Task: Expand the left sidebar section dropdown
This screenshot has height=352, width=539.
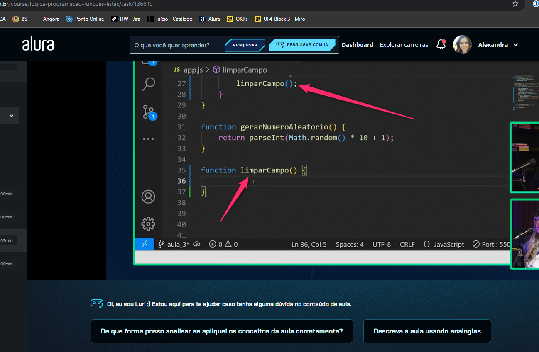Action: click(12, 116)
